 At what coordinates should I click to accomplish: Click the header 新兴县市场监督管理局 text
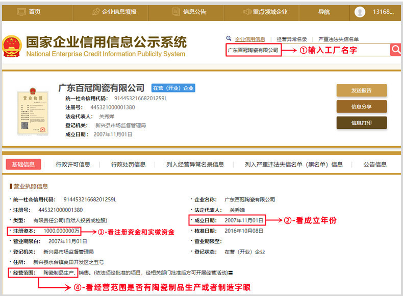[x=120, y=125]
